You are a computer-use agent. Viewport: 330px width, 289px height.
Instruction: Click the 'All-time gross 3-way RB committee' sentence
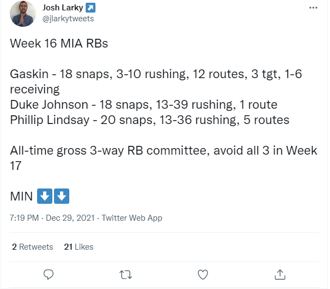(164, 158)
